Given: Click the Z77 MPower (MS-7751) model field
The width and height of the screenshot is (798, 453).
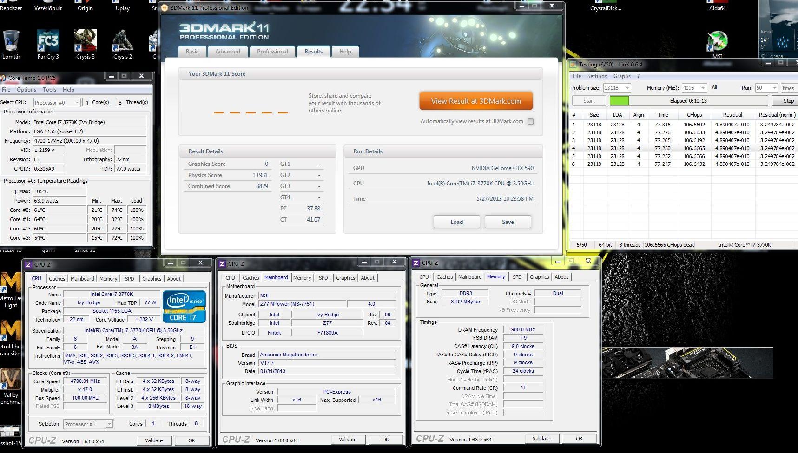Looking at the screenshot, I should point(302,304).
